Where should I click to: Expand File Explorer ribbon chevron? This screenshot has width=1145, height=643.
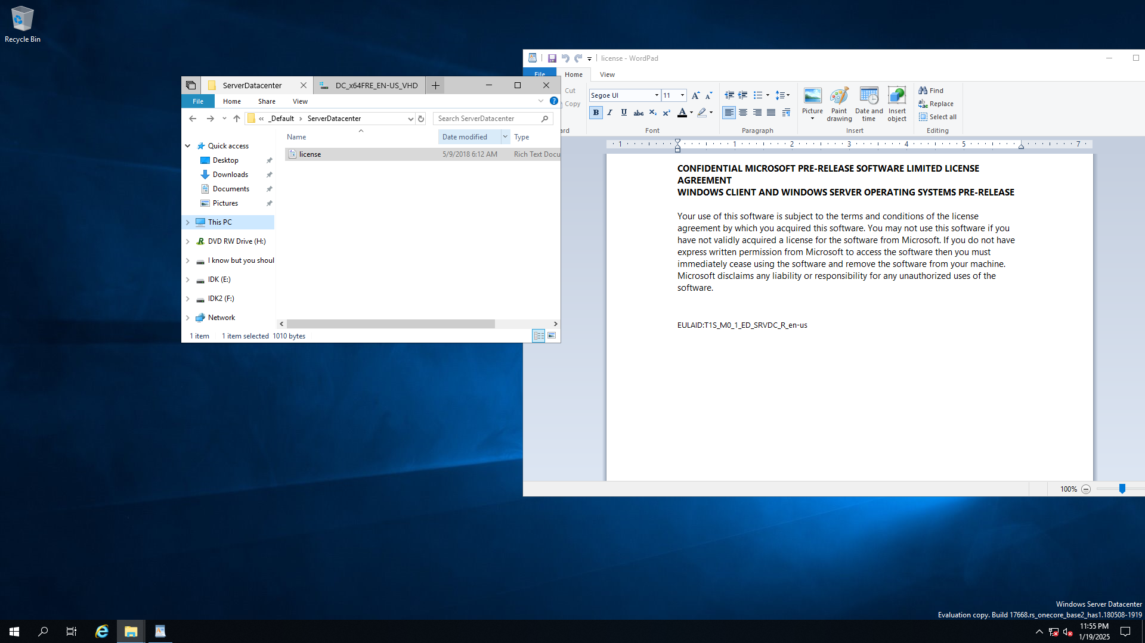(541, 101)
